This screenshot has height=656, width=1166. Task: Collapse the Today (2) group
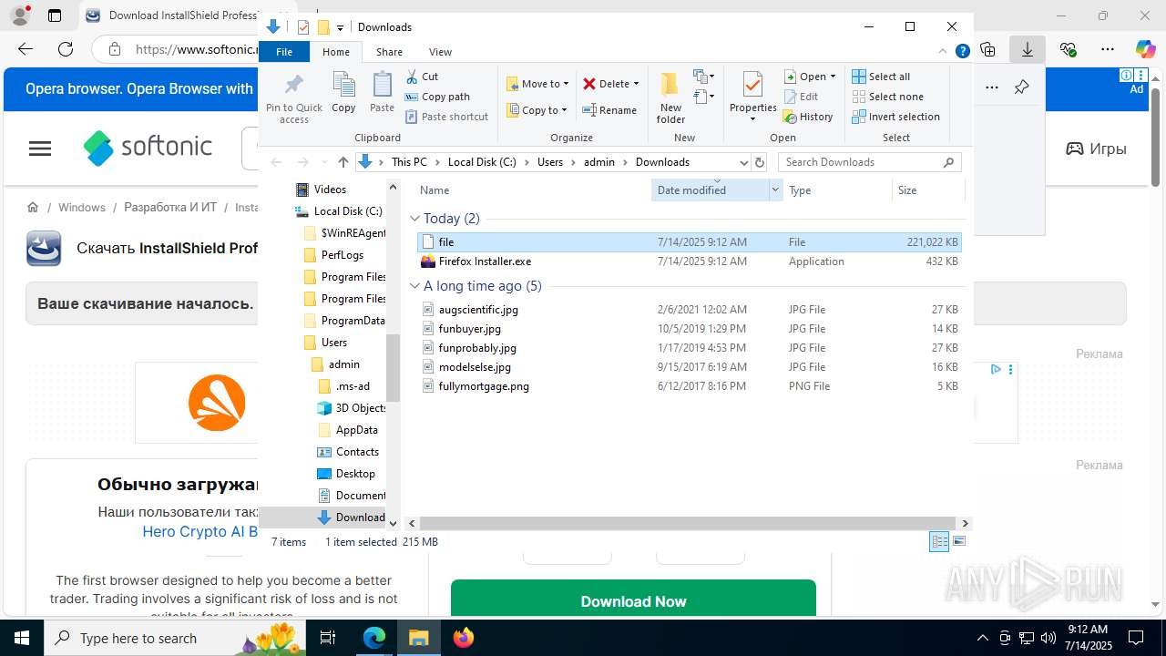(x=414, y=219)
